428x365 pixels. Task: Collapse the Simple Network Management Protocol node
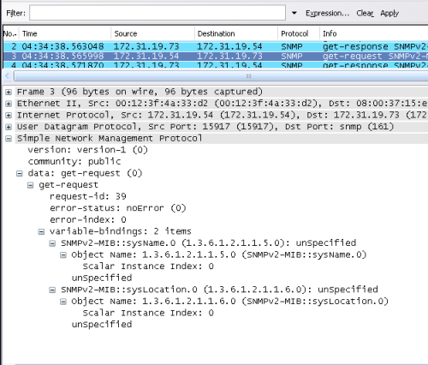coord(9,139)
